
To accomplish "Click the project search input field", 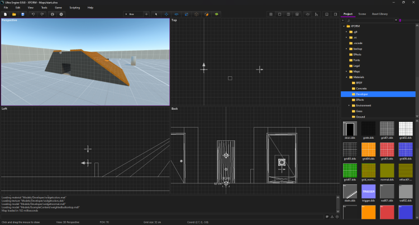I will tap(369, 20).
